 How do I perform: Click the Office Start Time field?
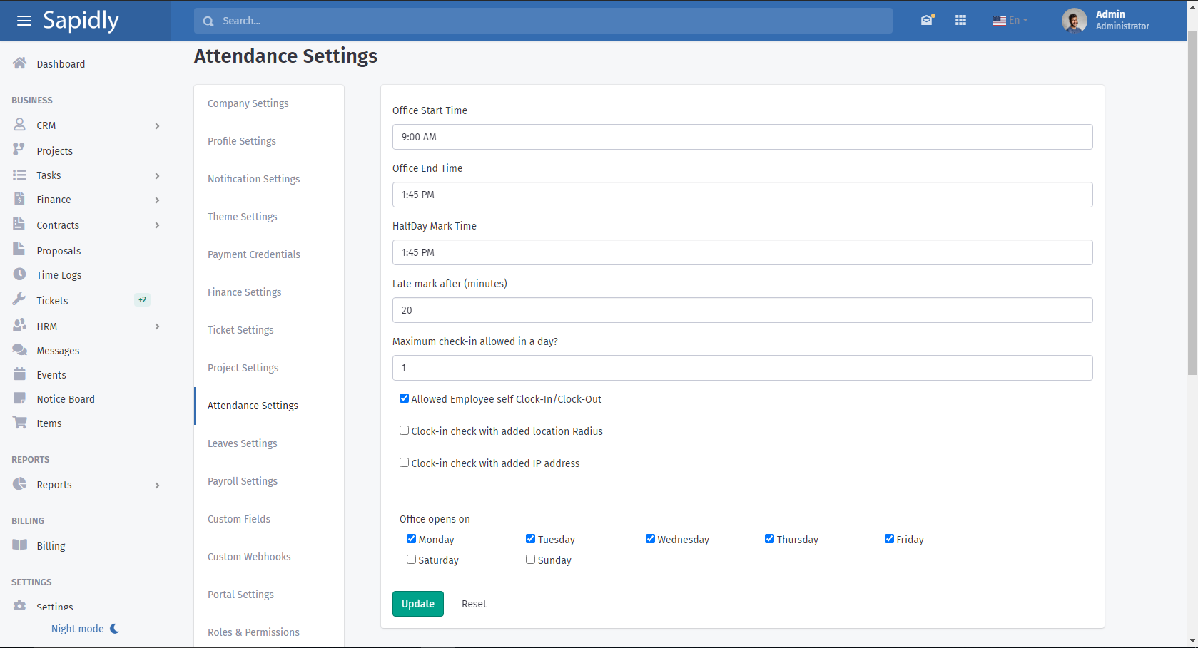(x=742, y=137)
